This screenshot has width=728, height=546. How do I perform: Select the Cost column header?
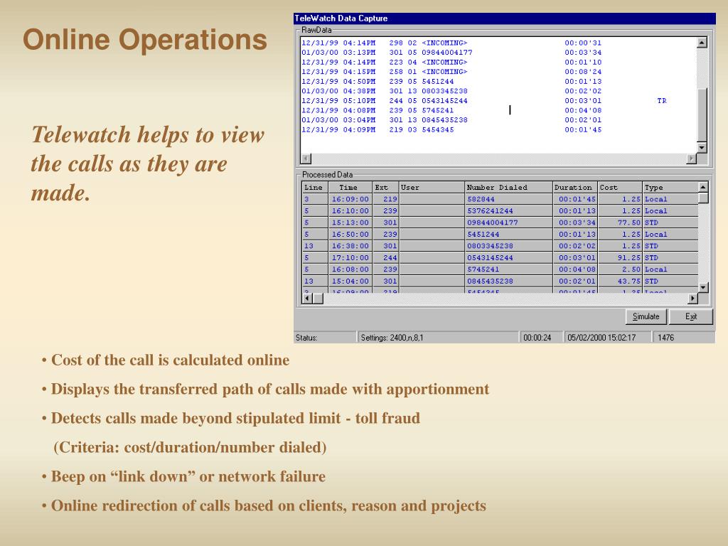tap(620, 188)
